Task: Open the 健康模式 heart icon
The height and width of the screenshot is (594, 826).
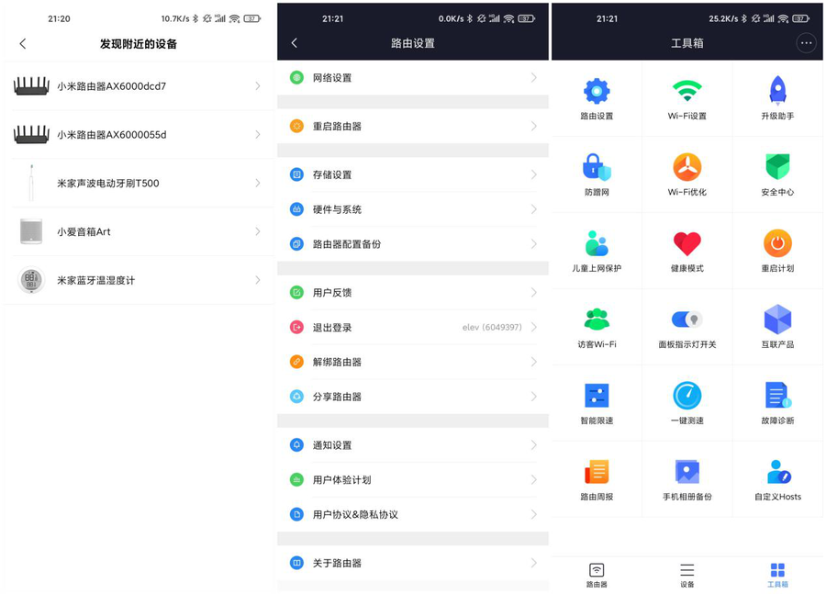Action: (686, 245)
